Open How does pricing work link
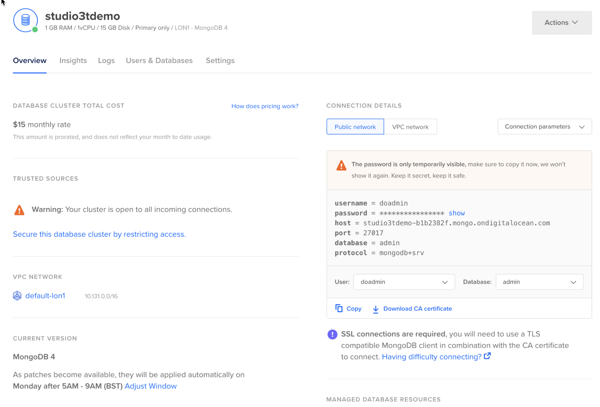Image resolution: width=600 pixels, height=407 pixels. click(264, 106)
